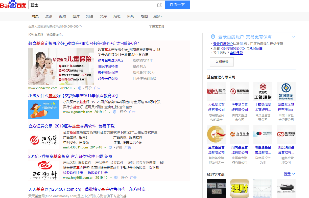
Task: Open 招商基金 logo thumbnail
Action: point(240,134)
